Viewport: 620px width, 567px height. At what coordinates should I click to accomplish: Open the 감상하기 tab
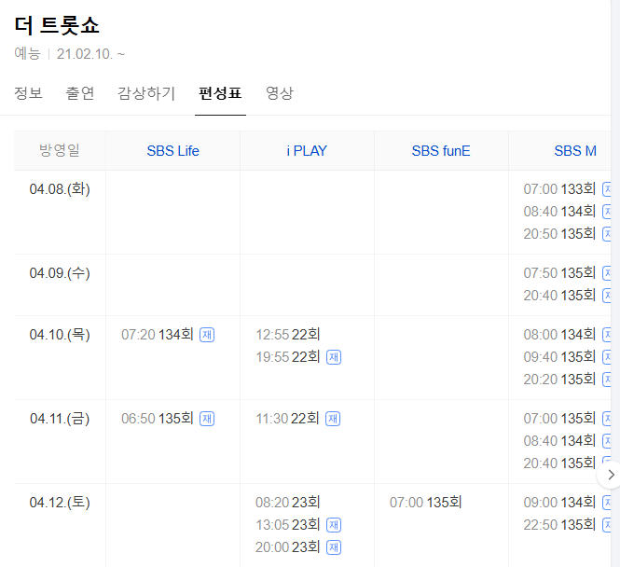[146, 93]
